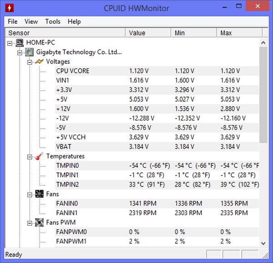Select the TMPIN2 temperature row
This screenshot has height=263, width=273.
(x=157, y=185)
